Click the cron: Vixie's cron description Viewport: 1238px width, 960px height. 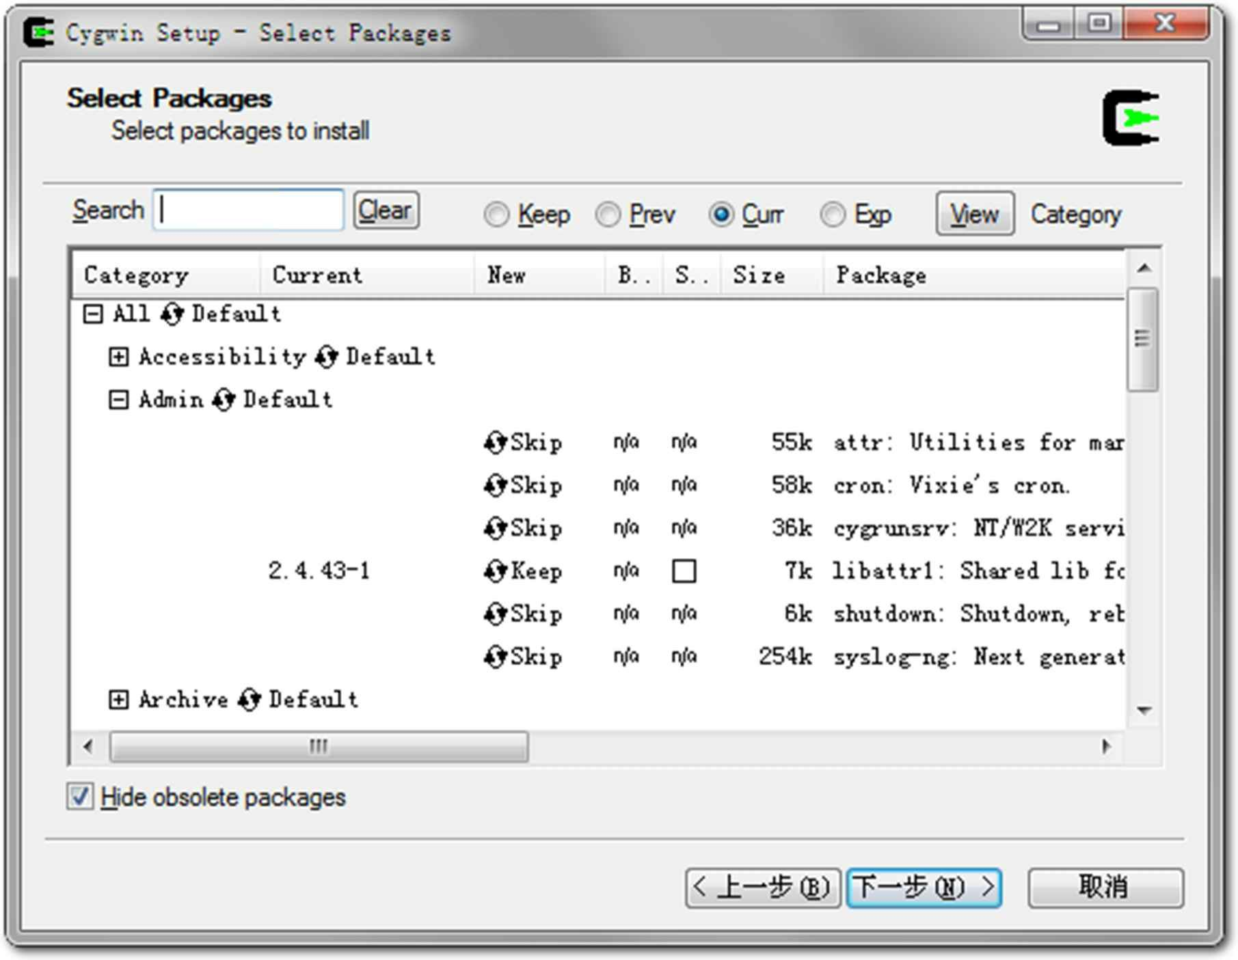tap(952, 486)
